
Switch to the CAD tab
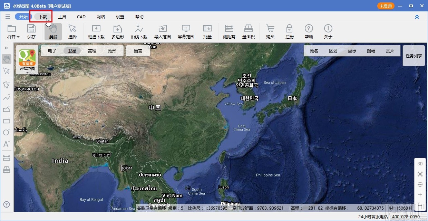(x=81, y=17)
